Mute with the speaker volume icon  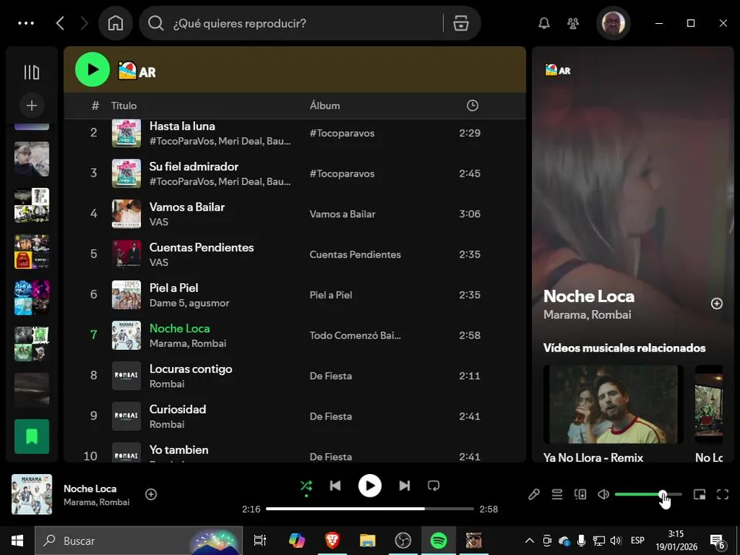point(603,494)
